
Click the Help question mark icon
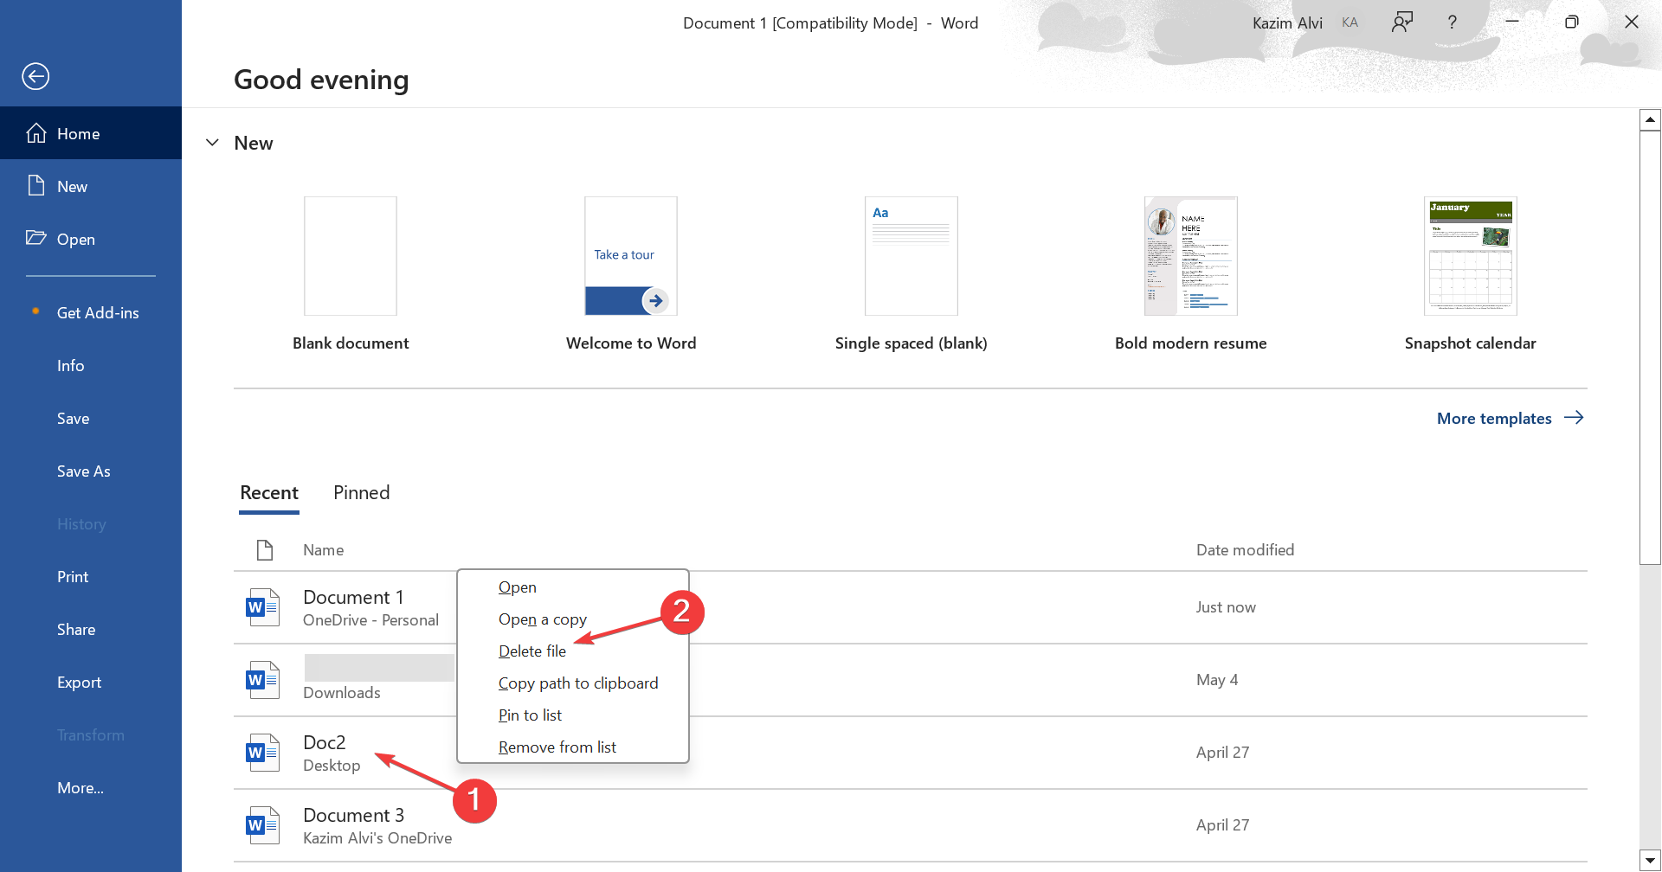tap(1453, 22)
